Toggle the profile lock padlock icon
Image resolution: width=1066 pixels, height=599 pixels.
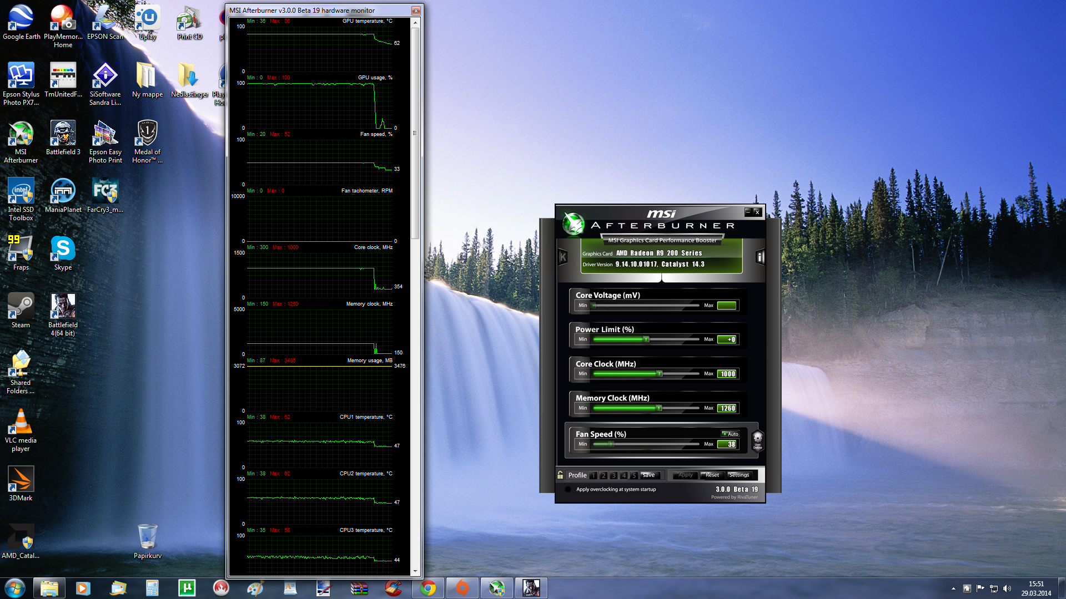(560, 475)
